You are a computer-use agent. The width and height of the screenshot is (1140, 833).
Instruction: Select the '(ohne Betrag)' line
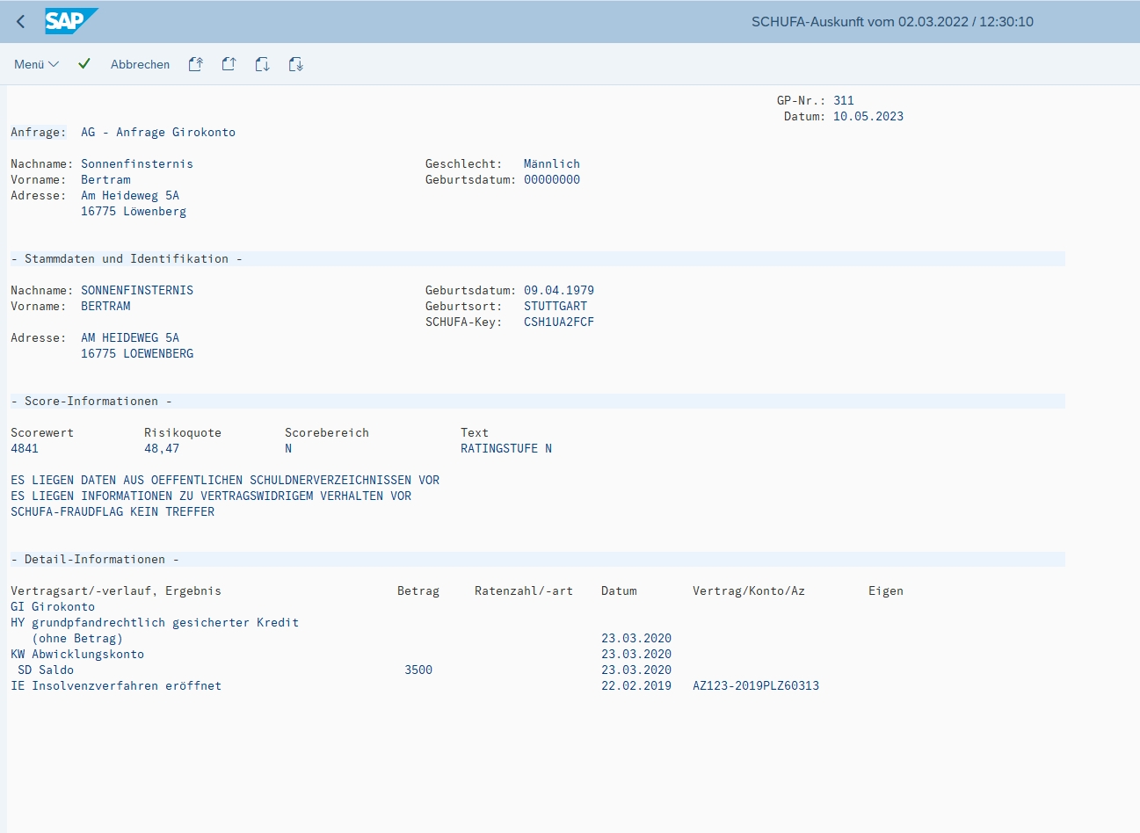pyautogui.click(x=77, y=638)
